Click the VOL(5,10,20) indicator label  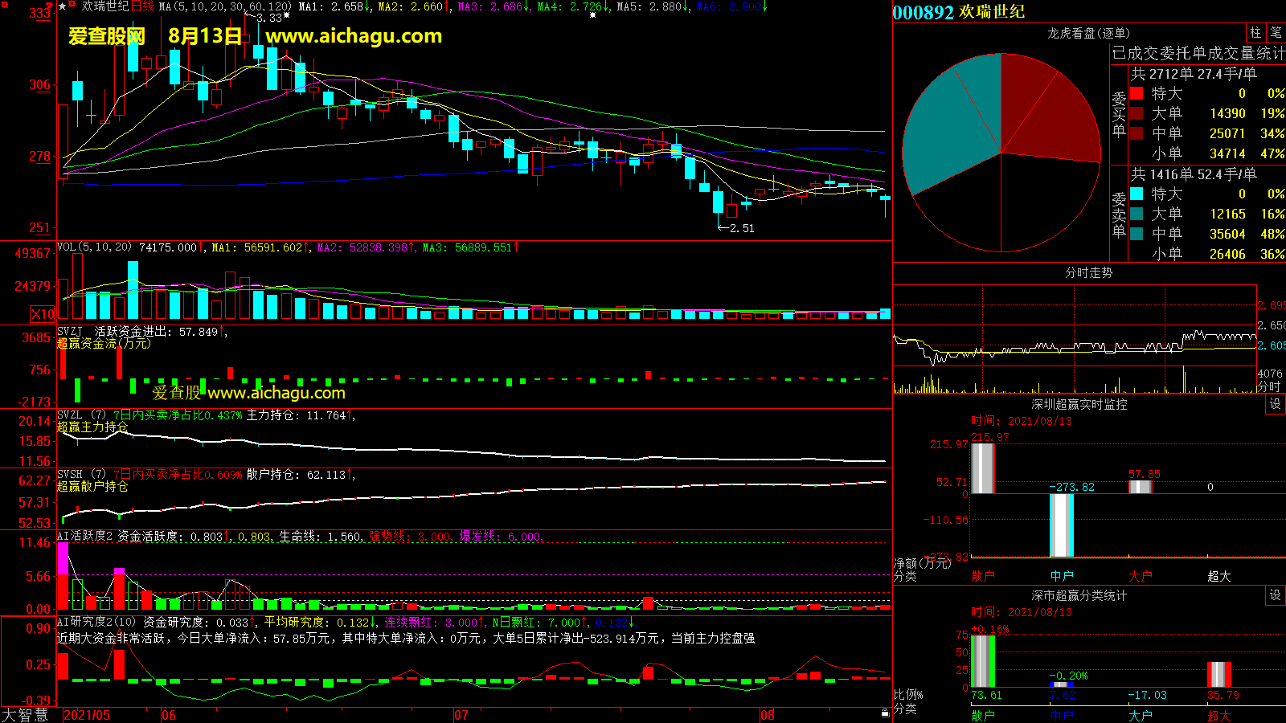tap(94, 247)
